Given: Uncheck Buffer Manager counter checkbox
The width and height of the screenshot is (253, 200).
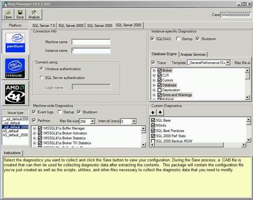Looking at the screenshot, I should coord(40,129).
